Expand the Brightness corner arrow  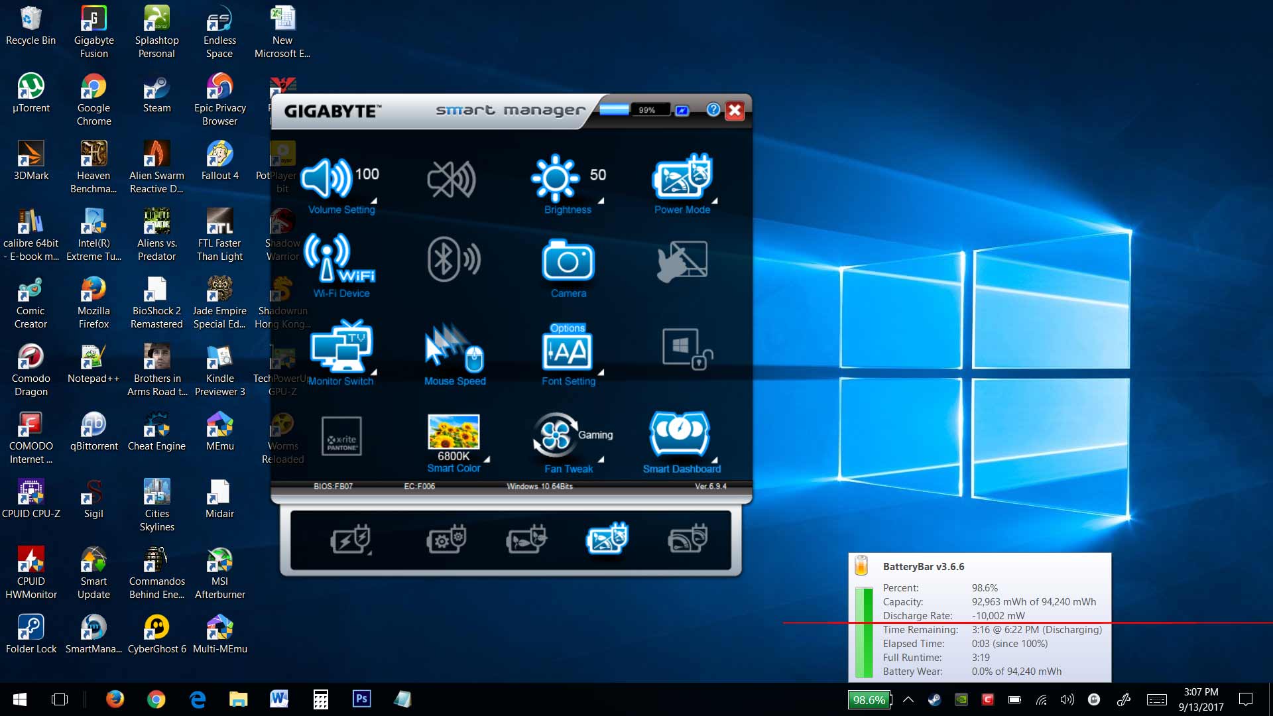601,200
